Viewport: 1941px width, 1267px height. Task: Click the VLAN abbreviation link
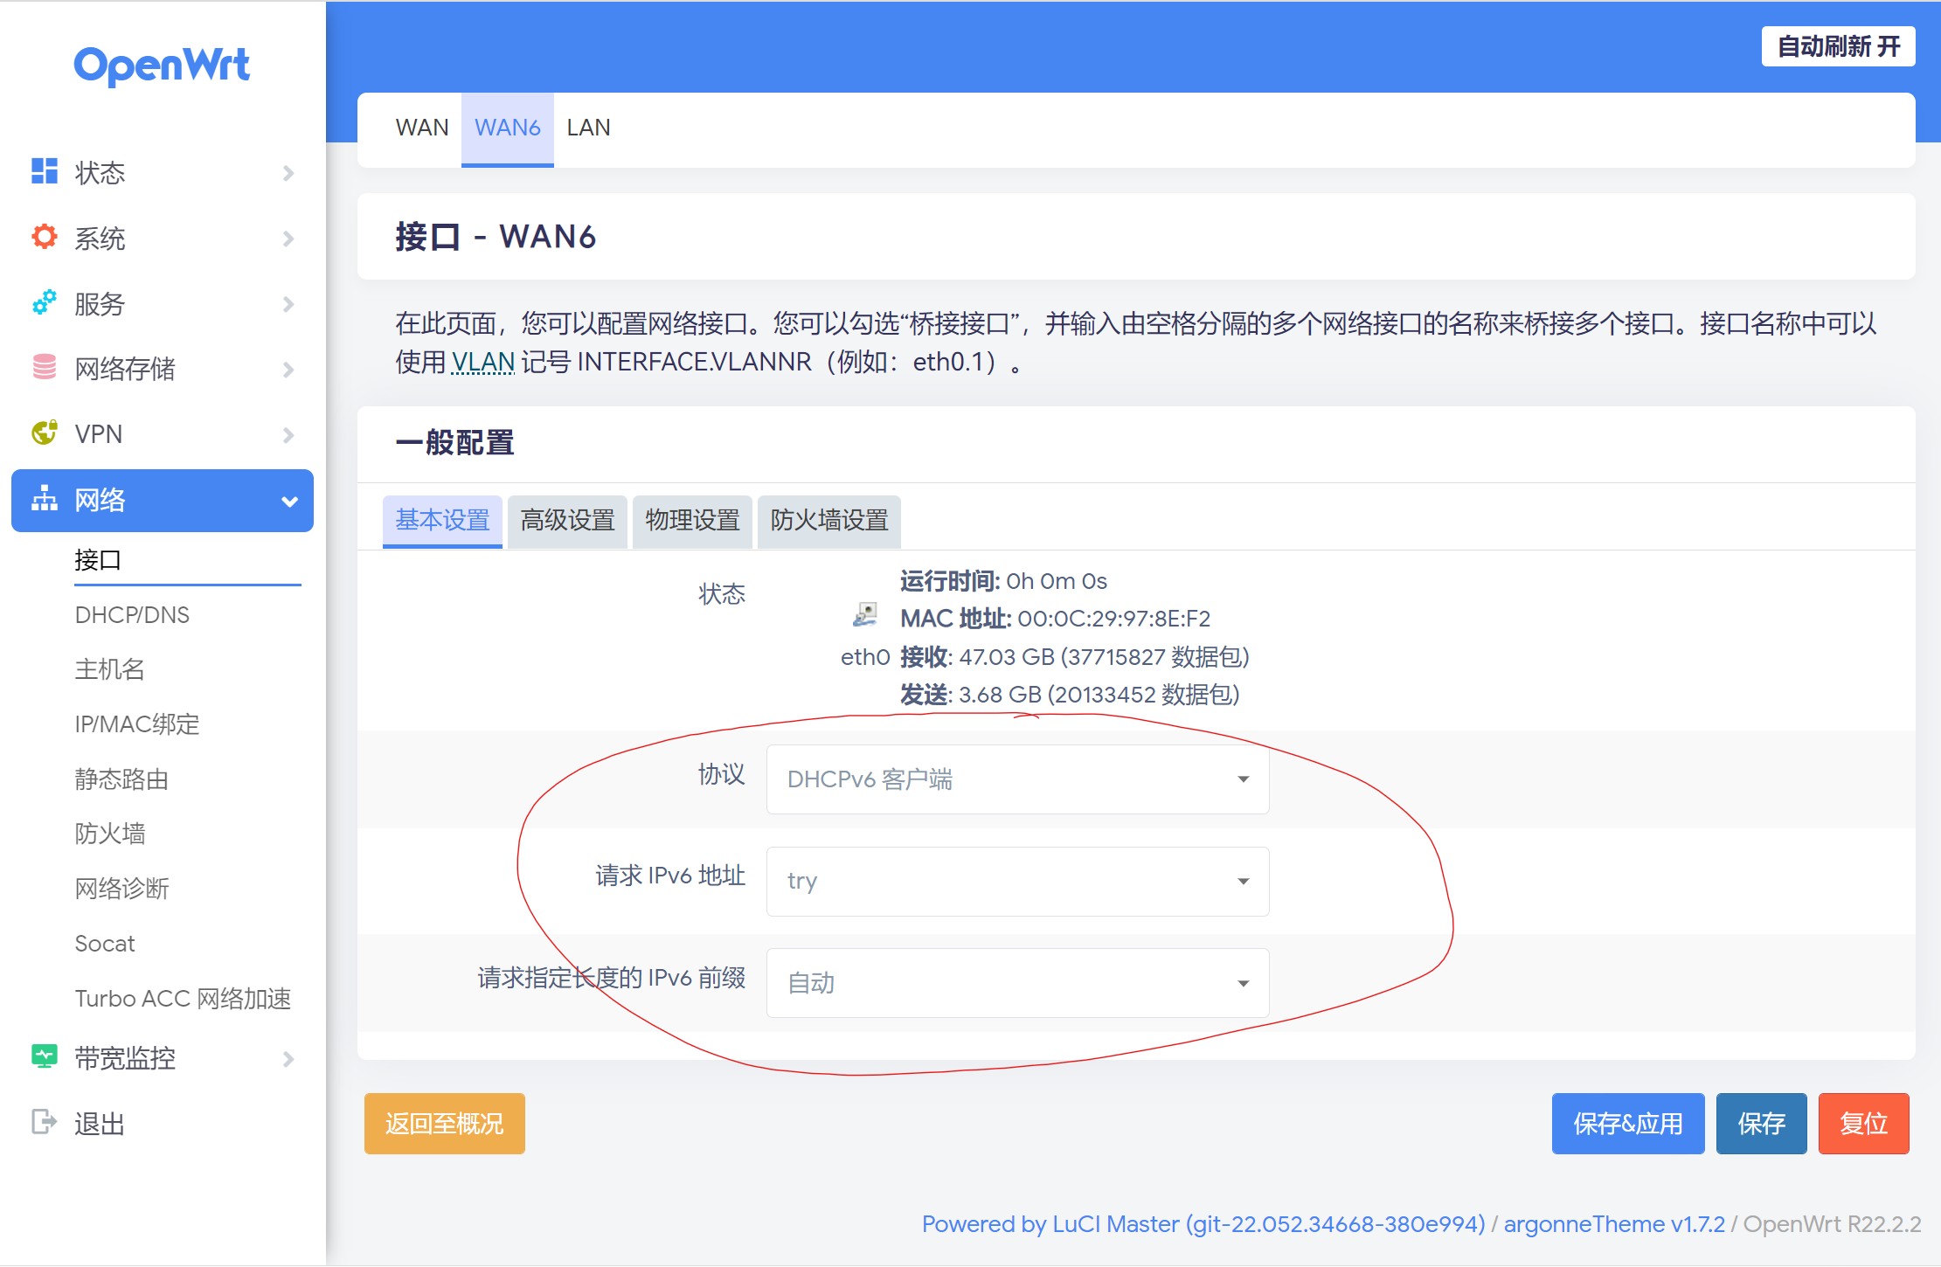point(482,362)
